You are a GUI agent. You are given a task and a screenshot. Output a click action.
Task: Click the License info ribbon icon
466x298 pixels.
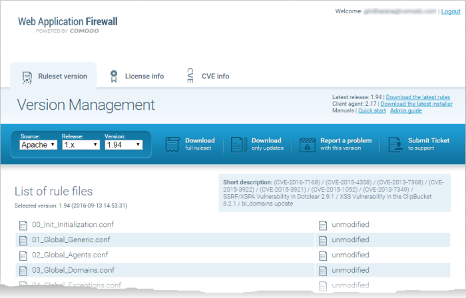click(115, 76)
